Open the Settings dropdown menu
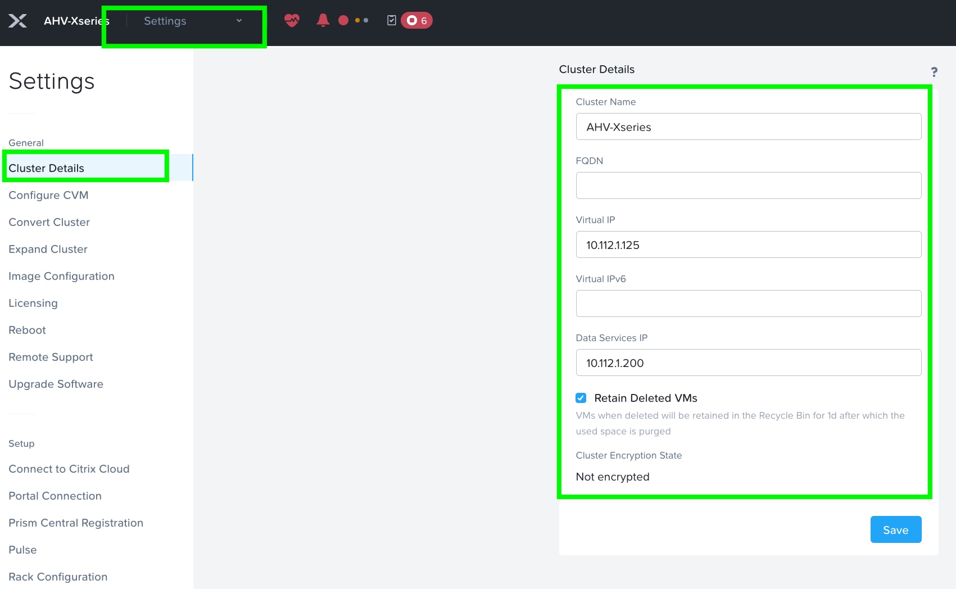 165,21
